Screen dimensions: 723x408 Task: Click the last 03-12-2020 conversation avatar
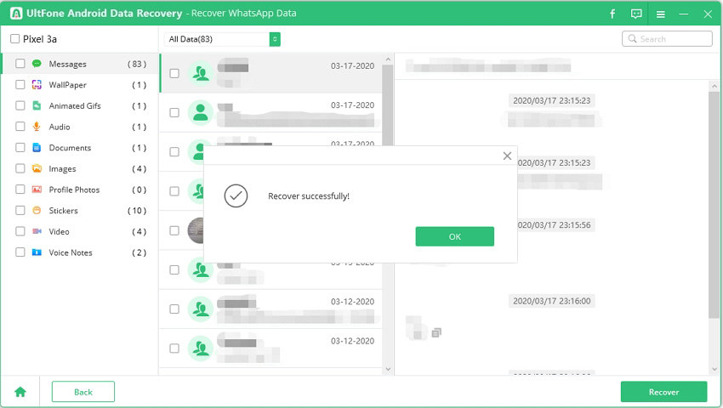point(201,348)
